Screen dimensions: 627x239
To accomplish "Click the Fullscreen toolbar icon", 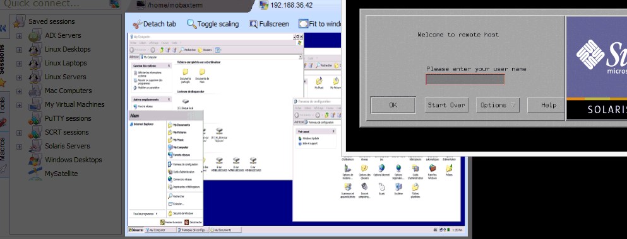I will pos(253,25).
